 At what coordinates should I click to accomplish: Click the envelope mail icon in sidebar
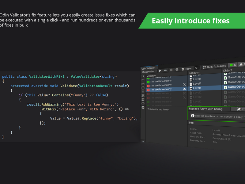[143, 108]
